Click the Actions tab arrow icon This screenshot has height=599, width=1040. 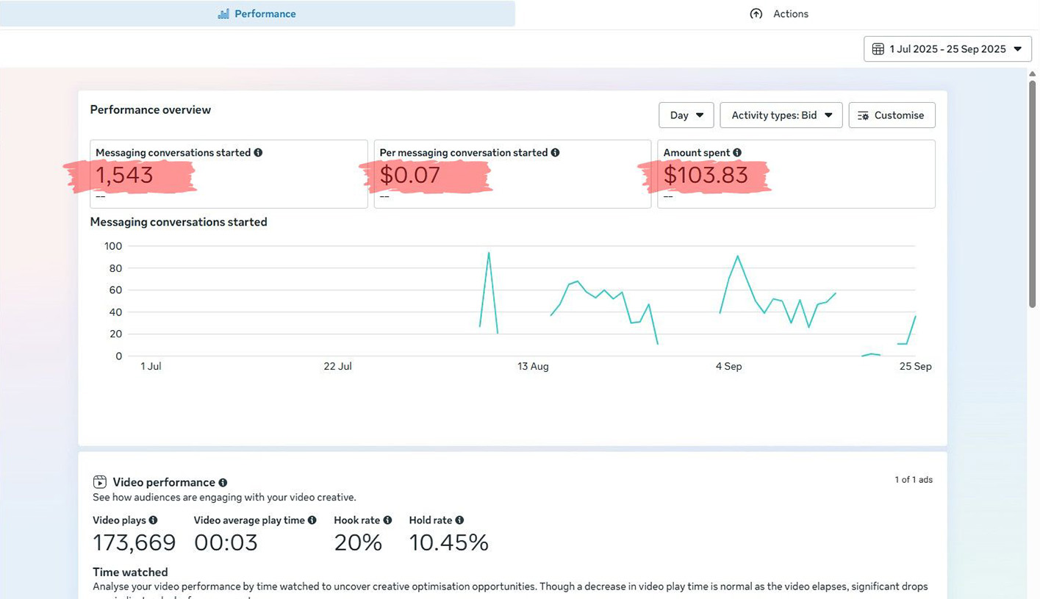(x=756, y=14)
